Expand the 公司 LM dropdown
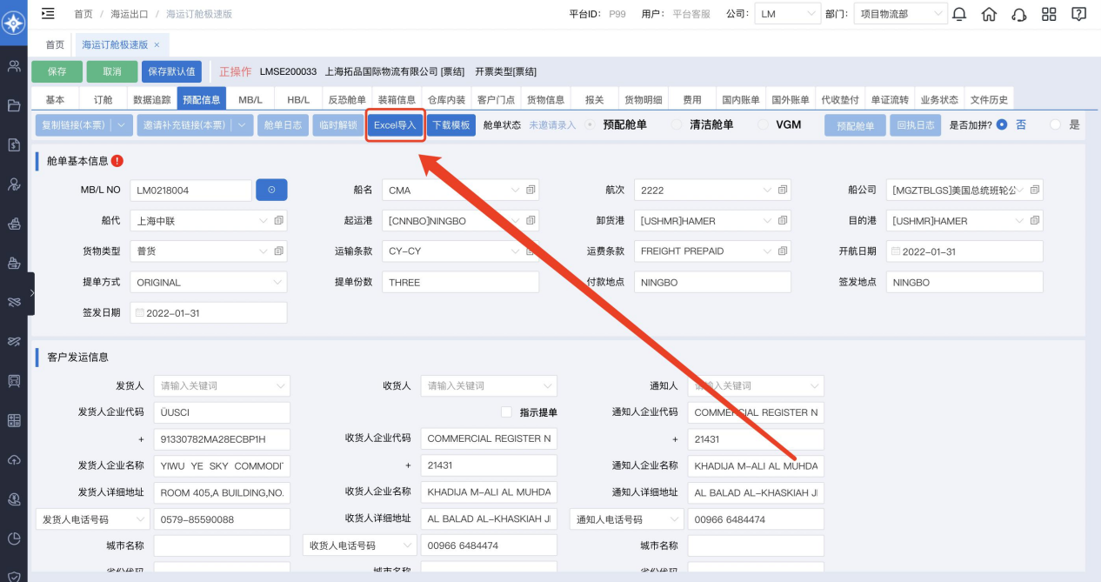This screenshot has height=582, width=1101. 787,14
